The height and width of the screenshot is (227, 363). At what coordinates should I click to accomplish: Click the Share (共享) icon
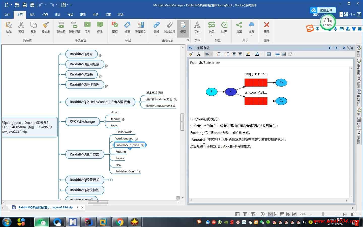(239, 25)
